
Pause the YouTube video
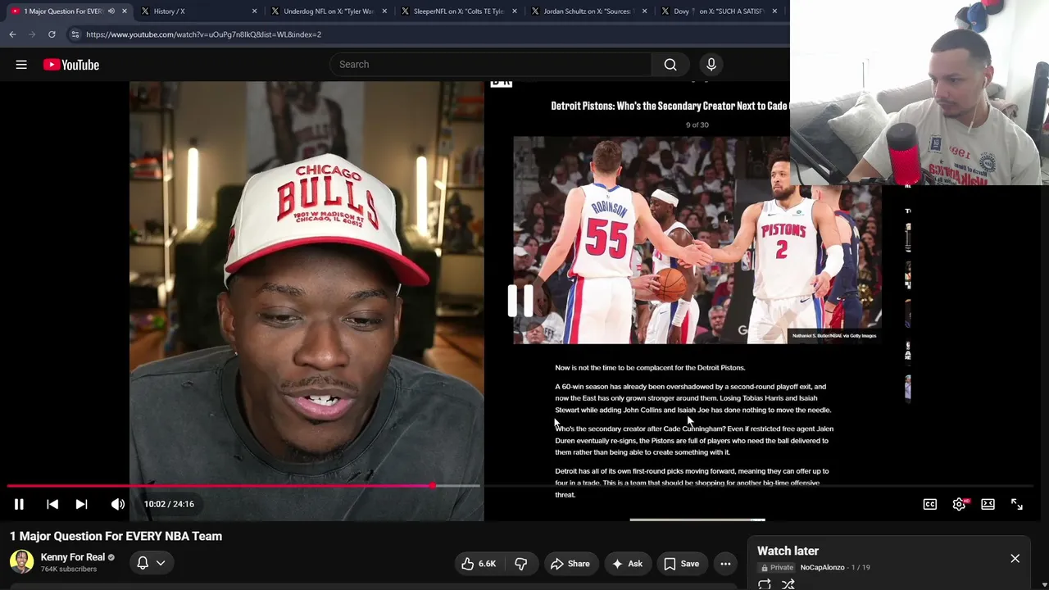19,504
